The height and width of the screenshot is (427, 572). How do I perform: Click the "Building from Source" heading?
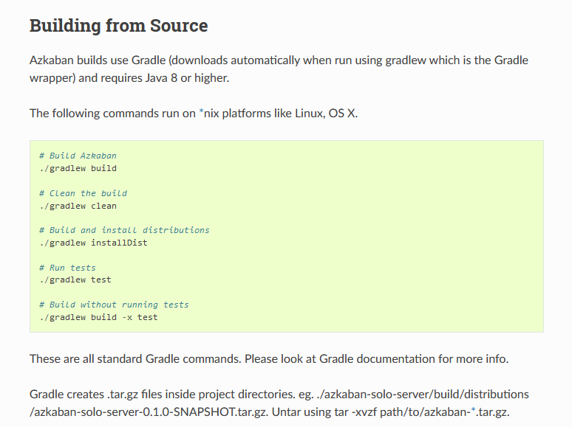(x=118, y=27)
